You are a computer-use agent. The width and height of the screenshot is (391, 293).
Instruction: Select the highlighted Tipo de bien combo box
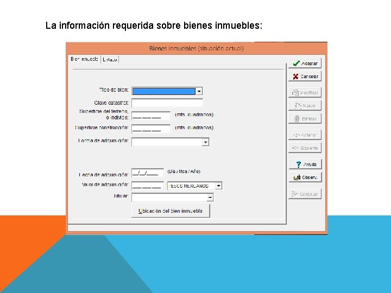(x=167, y=91)
